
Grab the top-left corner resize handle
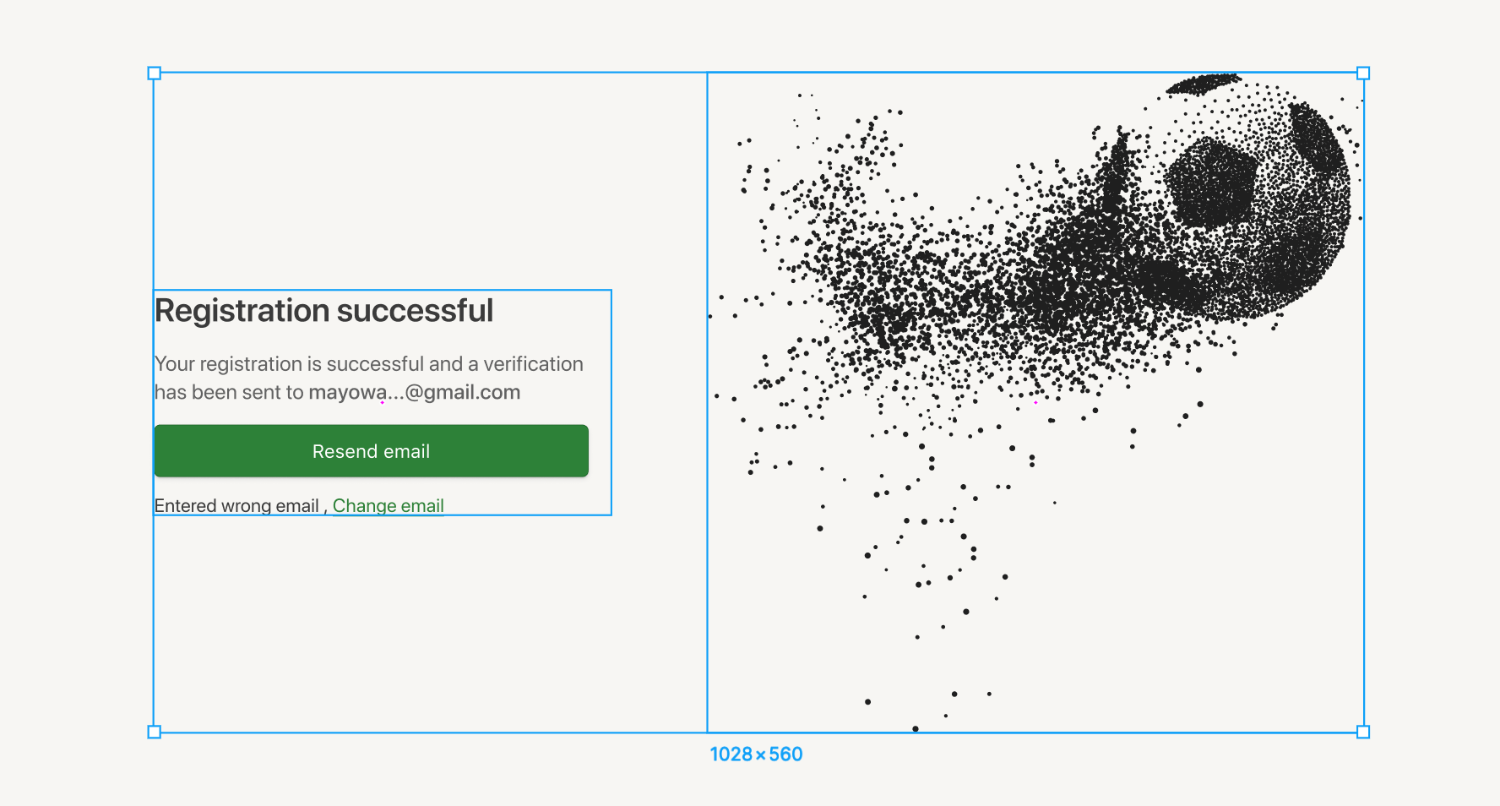tap(155, 74)
